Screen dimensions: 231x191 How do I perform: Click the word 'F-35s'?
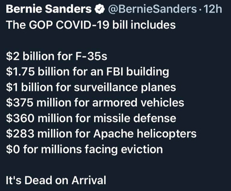pos(91,56)
